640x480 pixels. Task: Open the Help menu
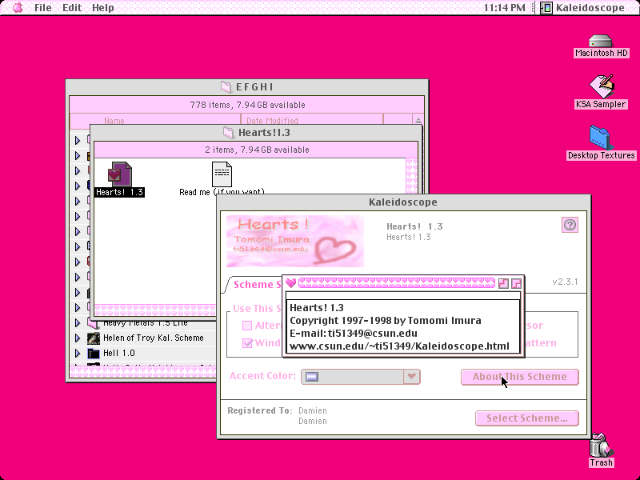point(103,8)
